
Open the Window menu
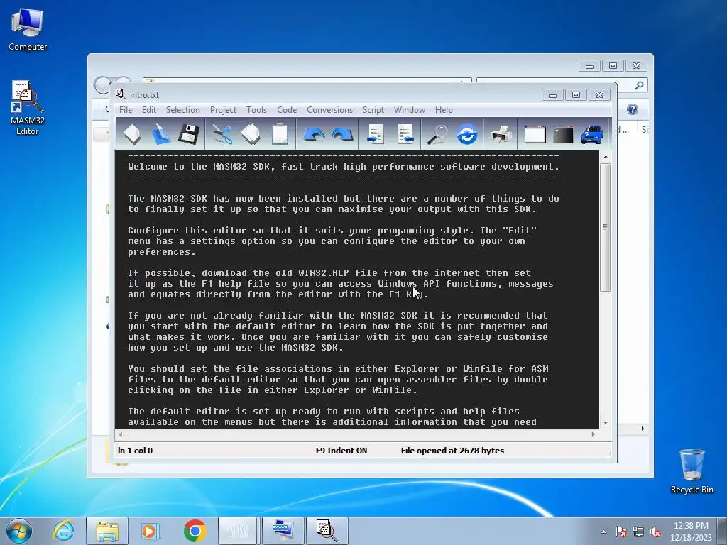[410, 110]
